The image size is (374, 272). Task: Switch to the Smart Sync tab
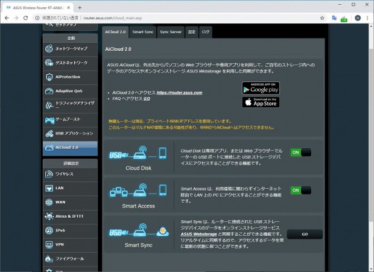click(x=142, y=32)
